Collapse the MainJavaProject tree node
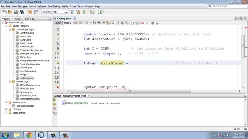 (x=2, y=22)
